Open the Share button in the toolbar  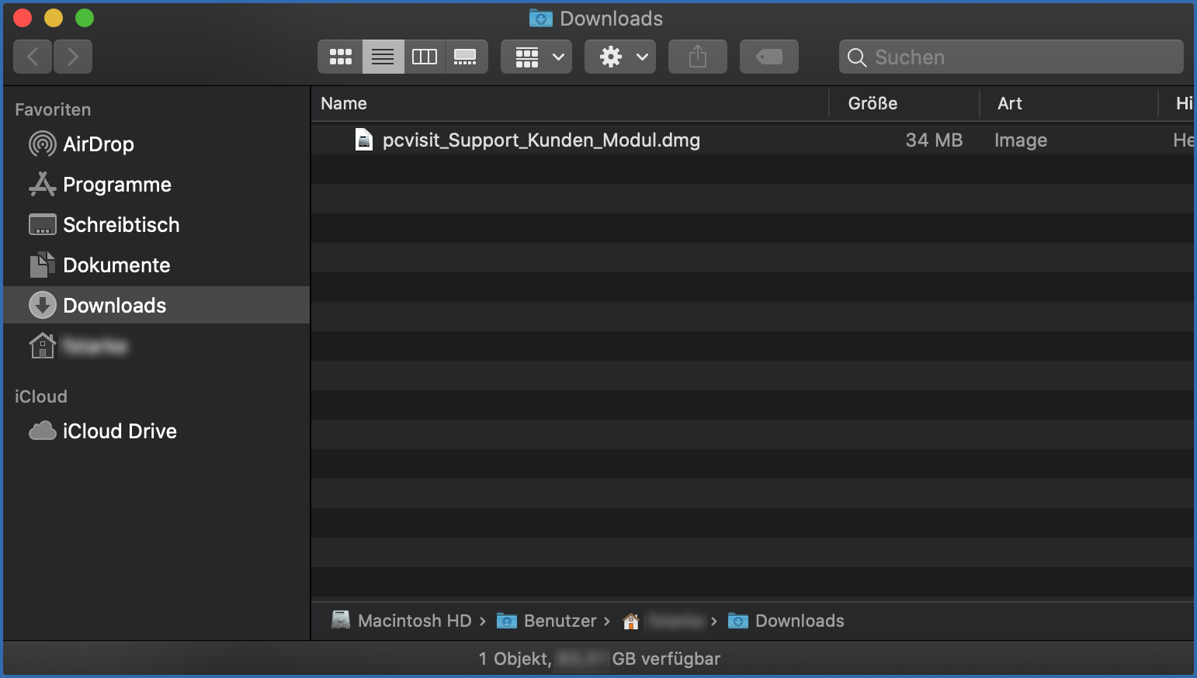pyautogui.click(x=697, y=56)
